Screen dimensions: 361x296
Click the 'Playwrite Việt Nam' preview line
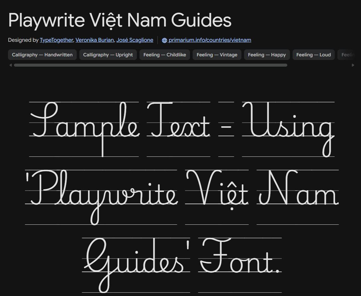182,198
